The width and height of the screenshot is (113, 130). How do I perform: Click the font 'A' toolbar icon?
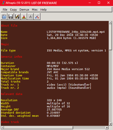click(x=30, y=16)
